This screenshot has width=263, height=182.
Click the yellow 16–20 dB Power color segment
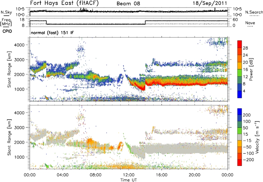240,66
